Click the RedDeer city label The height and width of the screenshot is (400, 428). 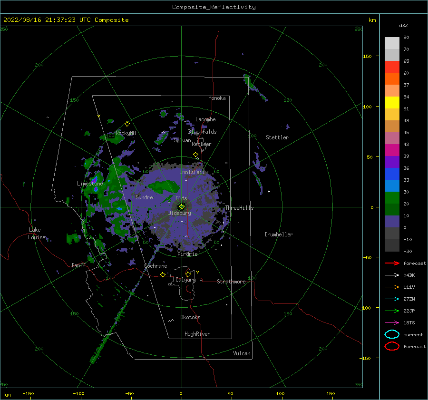[202, 144]
